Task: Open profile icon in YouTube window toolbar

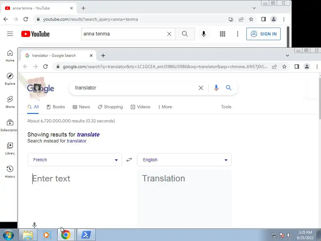Action: pos(273,19)
